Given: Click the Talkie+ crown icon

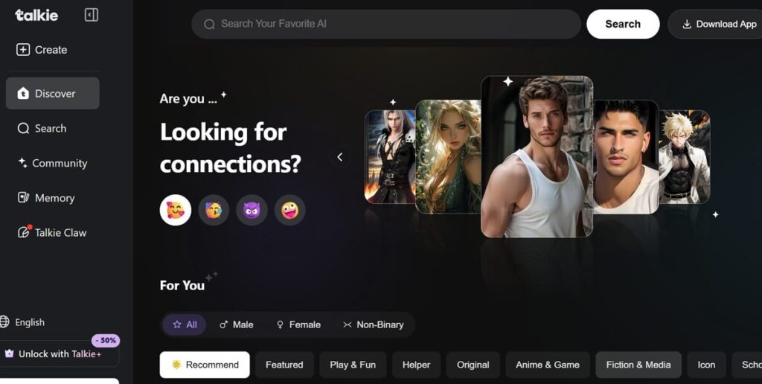Looking at the screenshot, I should 9,353.
